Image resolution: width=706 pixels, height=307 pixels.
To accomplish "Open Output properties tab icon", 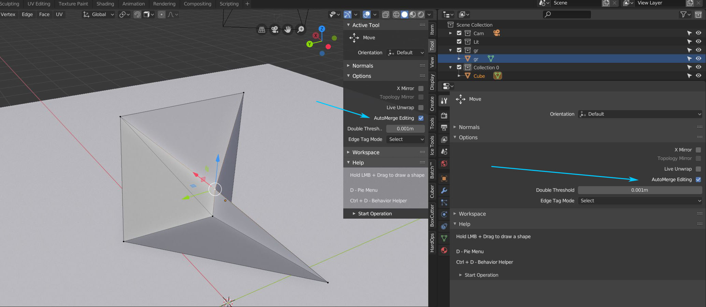I will [444, 128].
